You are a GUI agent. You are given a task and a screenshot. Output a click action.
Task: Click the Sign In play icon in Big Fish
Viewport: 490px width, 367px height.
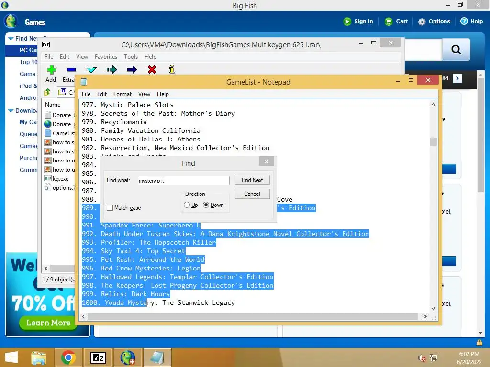[x=347, y=22]
